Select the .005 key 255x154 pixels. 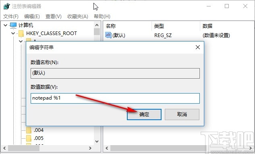39,138
